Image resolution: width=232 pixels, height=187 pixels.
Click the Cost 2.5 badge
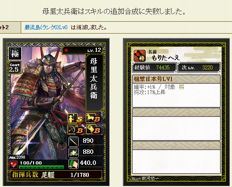coord(14,68)
